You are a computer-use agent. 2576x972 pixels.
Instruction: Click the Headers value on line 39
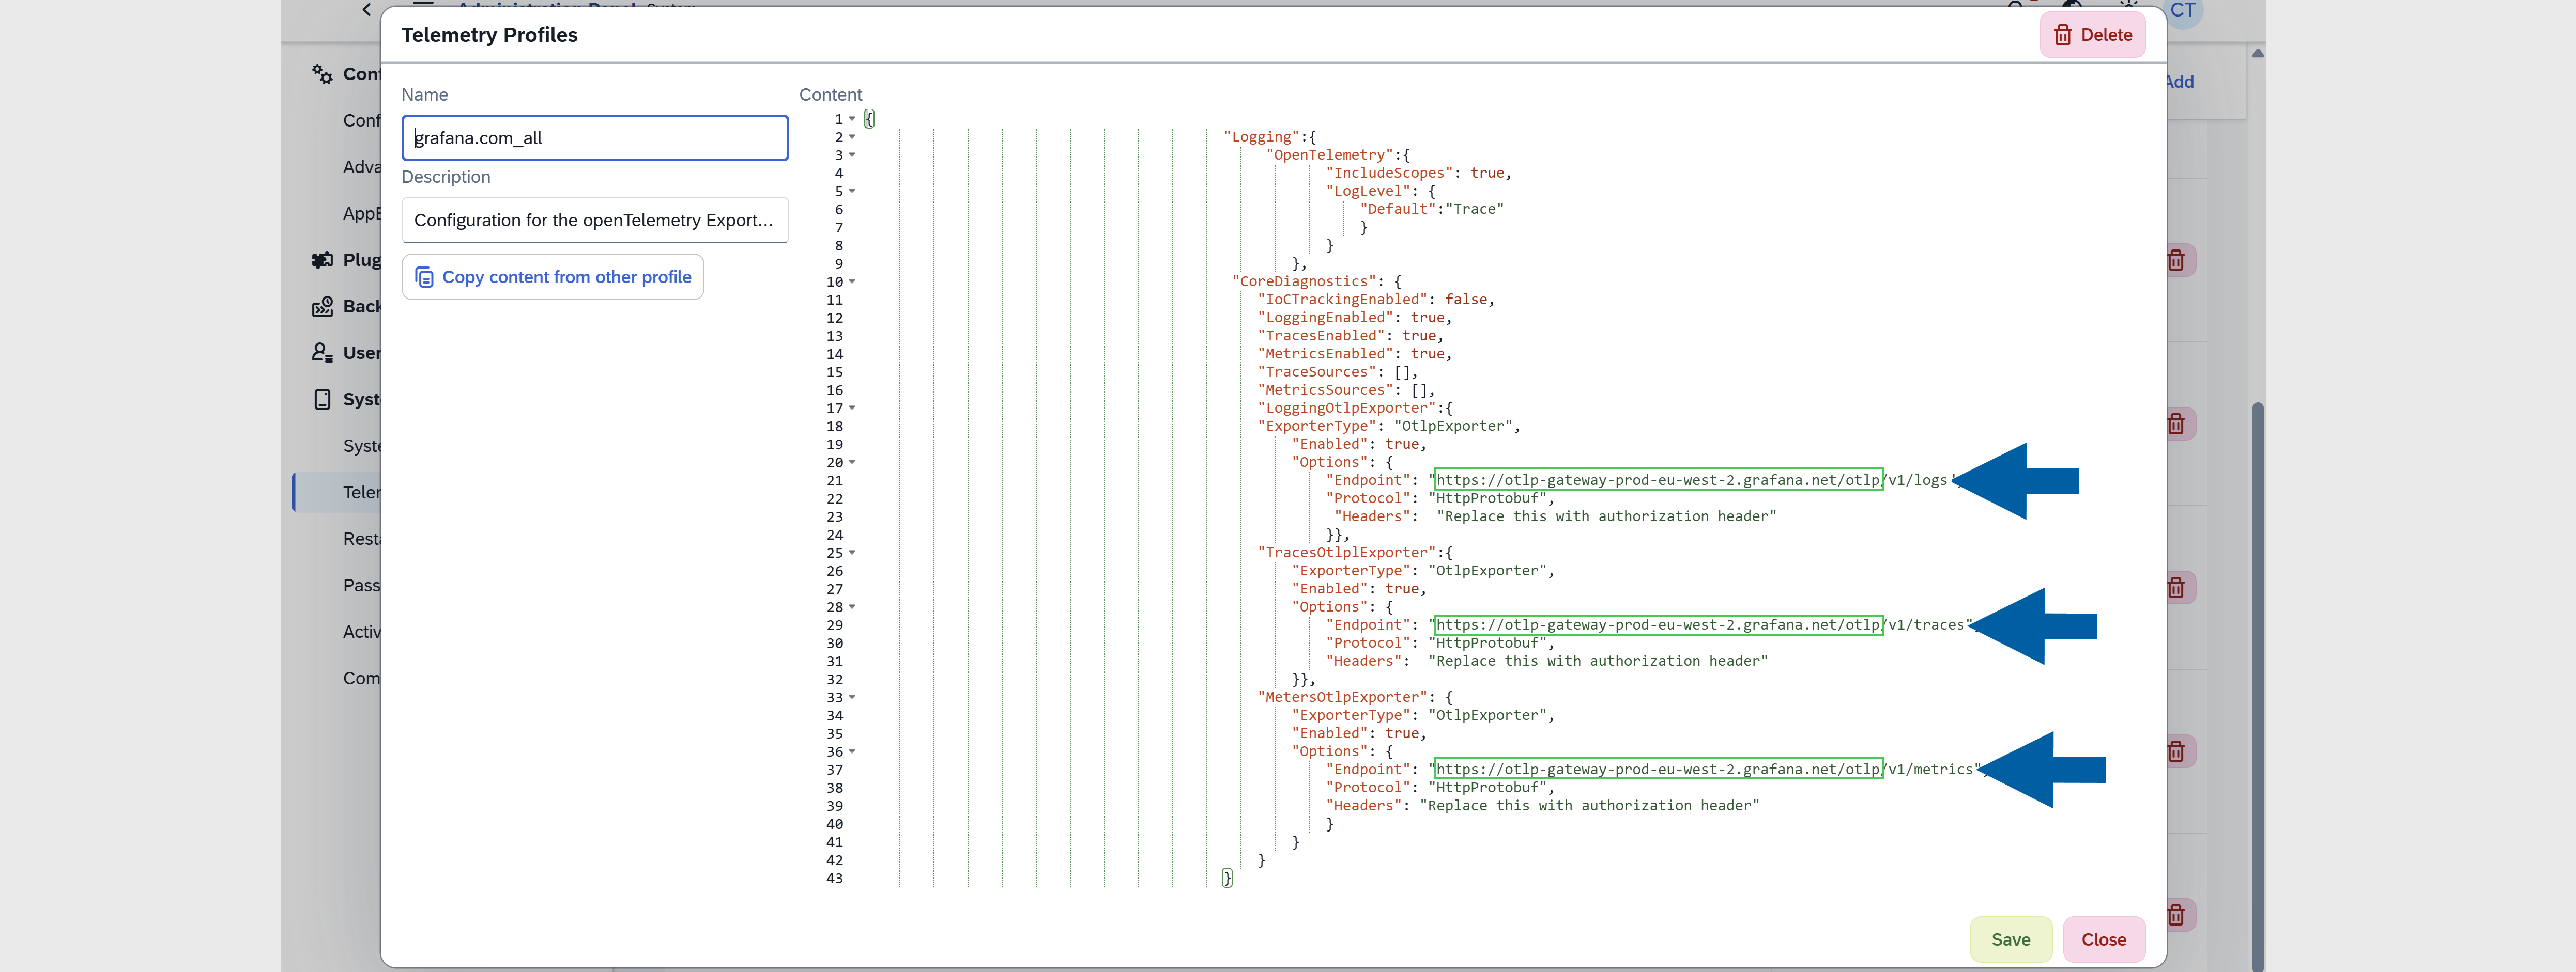[1589, 806]
